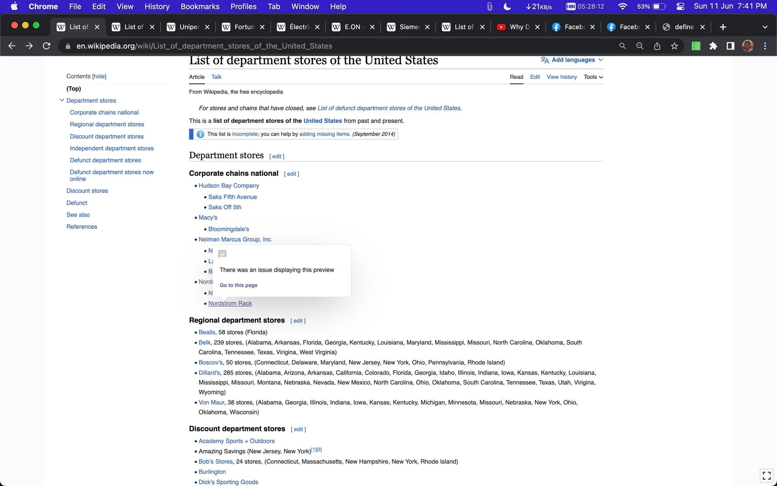Edit the Corporate chains national section
Viewport: 777px width, 486px height.
[291, 174]
